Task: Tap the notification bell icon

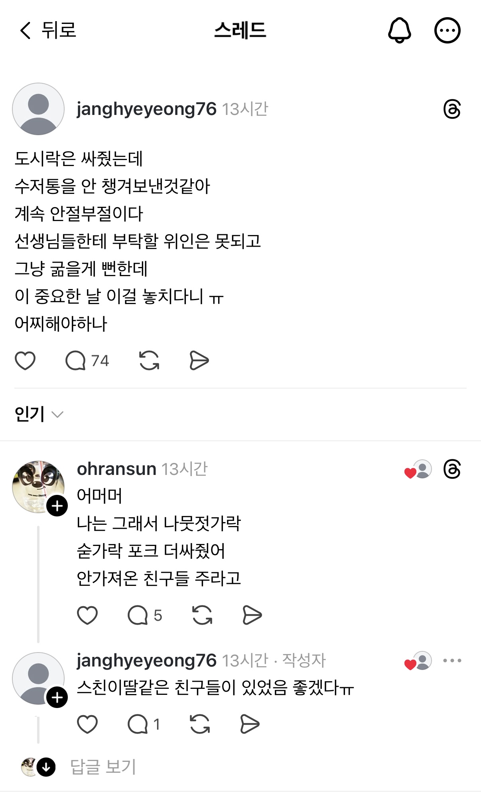Action: click(x=399, y=30)
